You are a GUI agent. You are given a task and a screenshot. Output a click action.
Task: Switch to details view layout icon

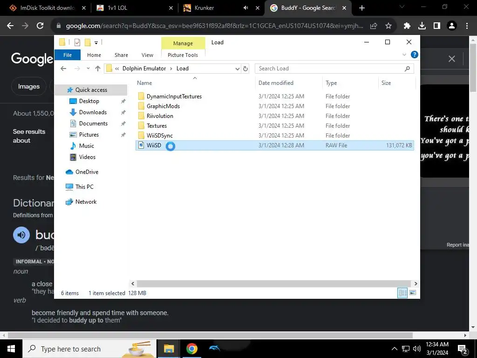(402, 293)
